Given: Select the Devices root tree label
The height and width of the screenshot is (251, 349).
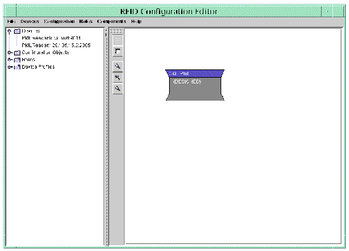Looking at the screenshot, I should 31,31.
